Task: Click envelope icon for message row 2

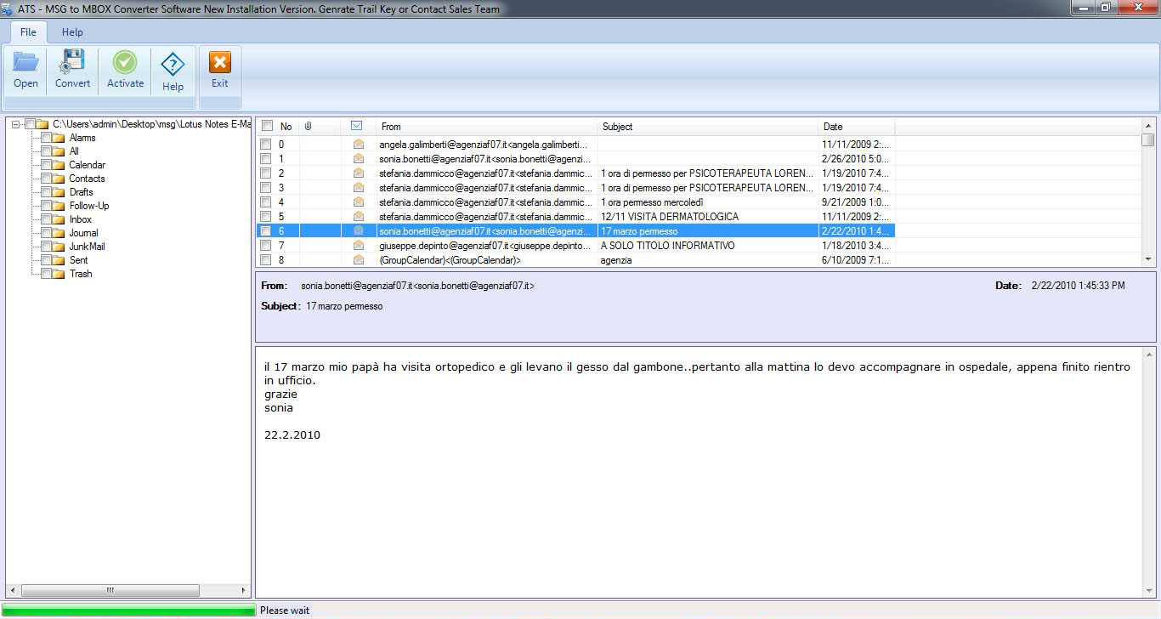Action: (x=358, y=173)
